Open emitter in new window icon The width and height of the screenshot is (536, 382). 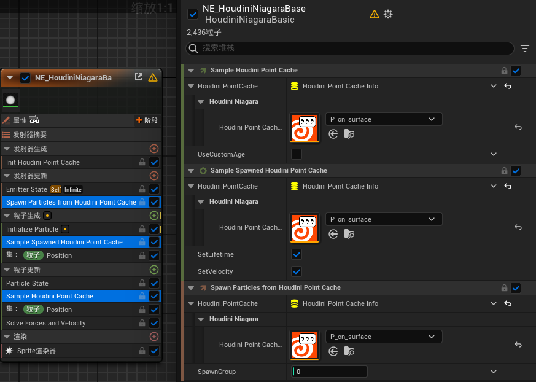click(x=138, y=77)
